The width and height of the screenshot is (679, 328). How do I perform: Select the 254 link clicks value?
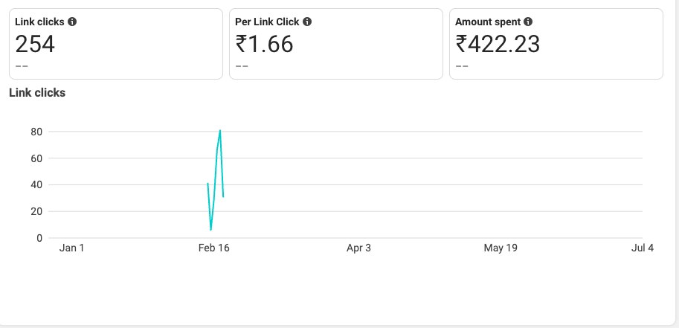pos(35,44)
